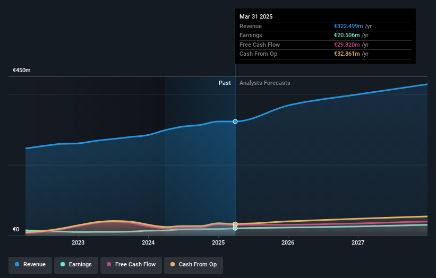Toggle the Cash From Op legend series
This screenshot has width=436, height=278.
(x=193, y=264)
